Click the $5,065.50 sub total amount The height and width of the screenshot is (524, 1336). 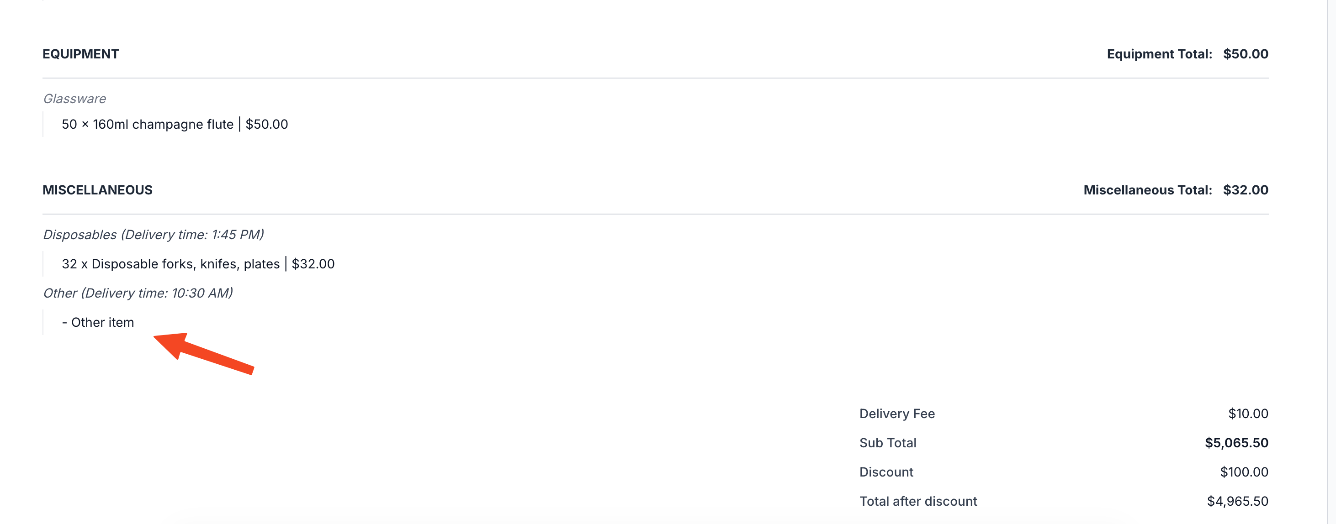coord(1236,443)
